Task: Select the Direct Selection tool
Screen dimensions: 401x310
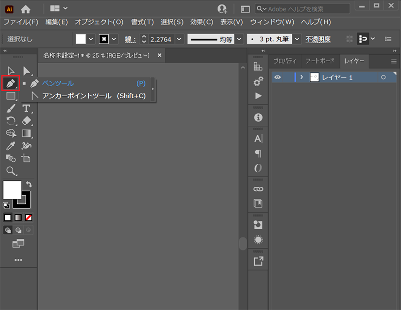Action: coord(27,71)
